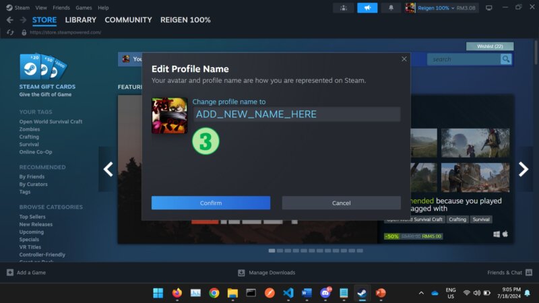This screenshot has width=539, height=303.
Task: Open the volume speaker tray icon
Action: click(476, 293)
